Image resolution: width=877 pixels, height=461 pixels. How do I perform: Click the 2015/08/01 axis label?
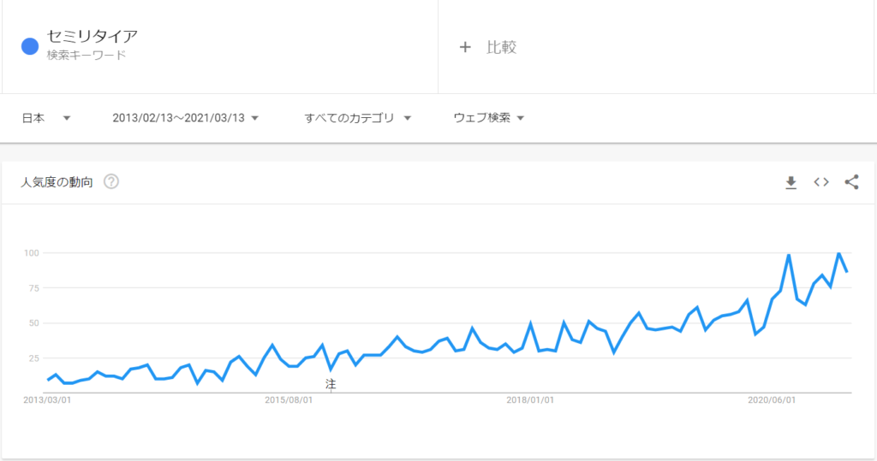tap(289, 400)
